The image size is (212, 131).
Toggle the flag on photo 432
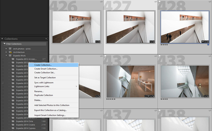pos(105,56)
